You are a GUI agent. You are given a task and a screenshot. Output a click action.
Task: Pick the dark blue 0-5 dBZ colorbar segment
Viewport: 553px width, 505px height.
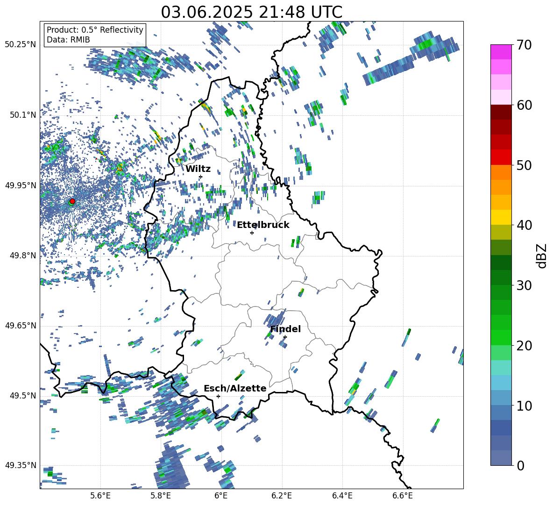pos(501,449)
